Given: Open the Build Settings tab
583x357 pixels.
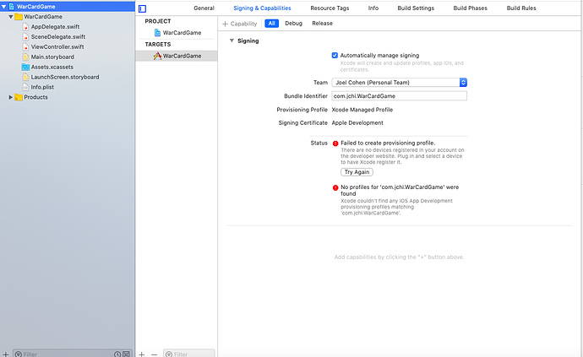Looking at the screenshot, I should click(416, 8).
